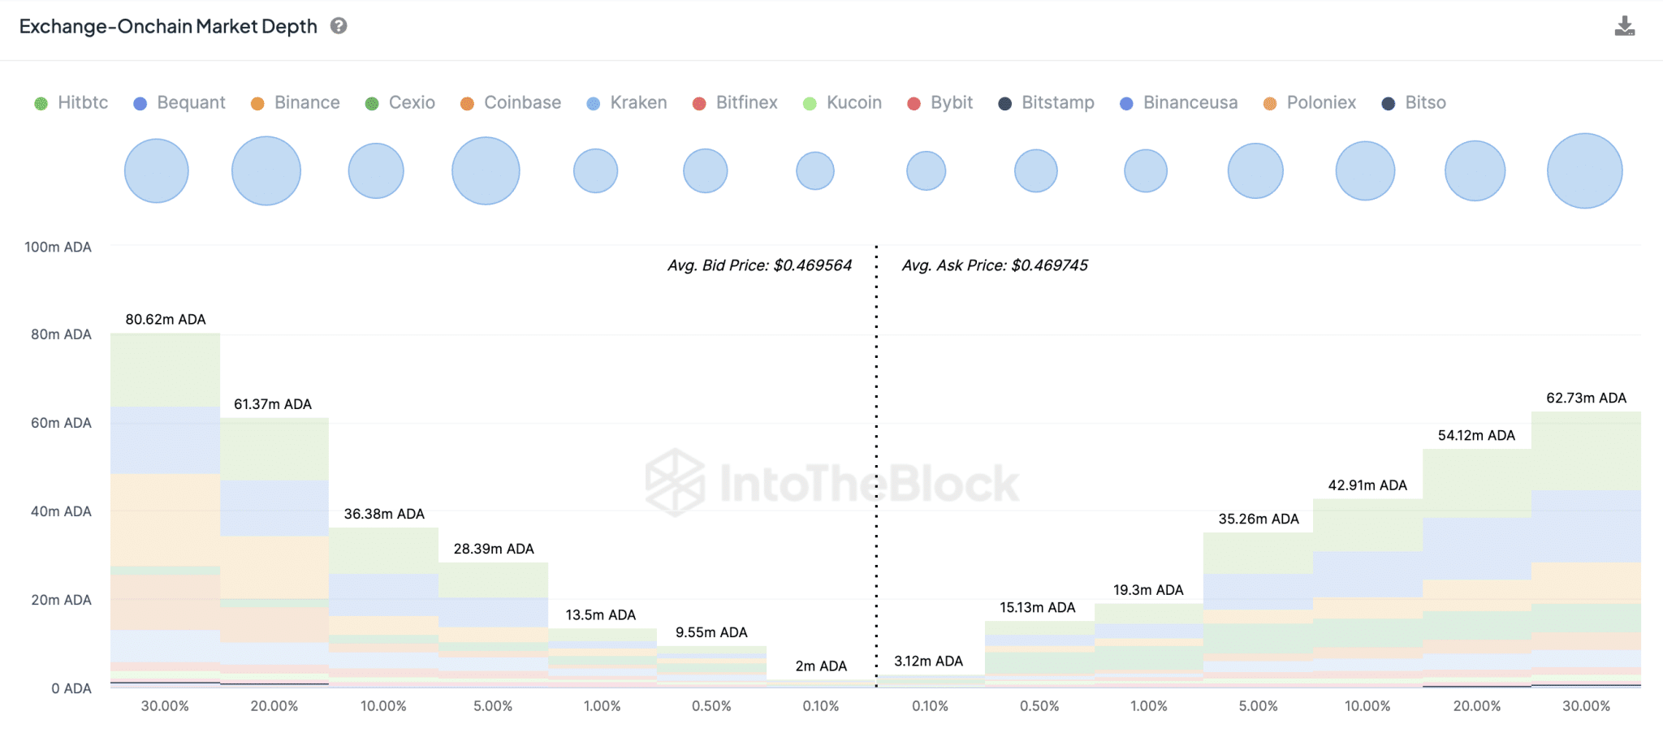Click the 60m ADA axis label
The height and width of the screenshot is (737, 1663).
[61, 423]
